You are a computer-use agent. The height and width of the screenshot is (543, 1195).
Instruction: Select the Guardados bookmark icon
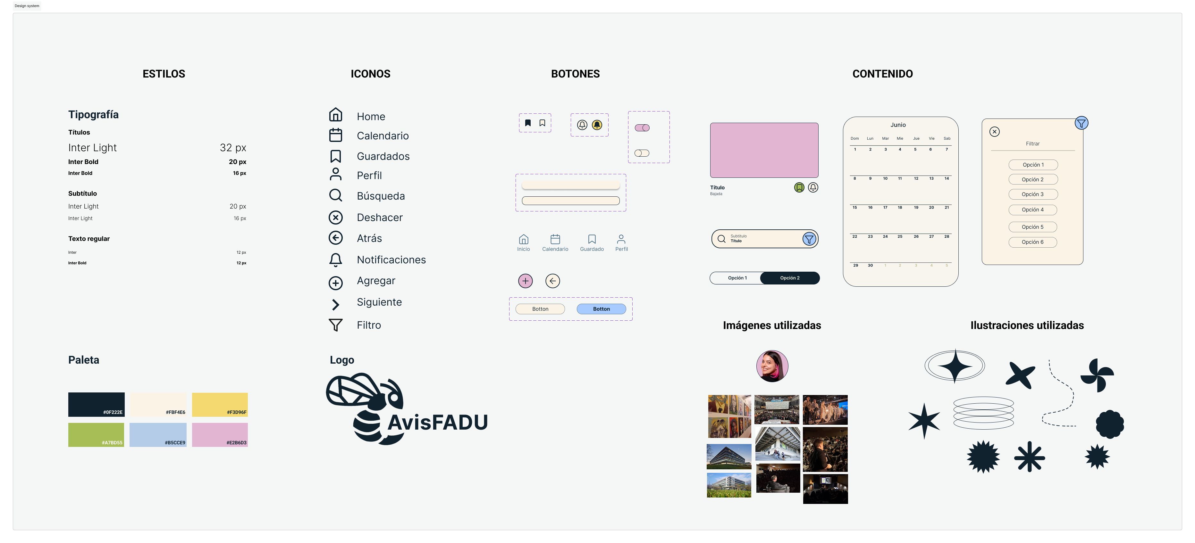pos(335,156)
